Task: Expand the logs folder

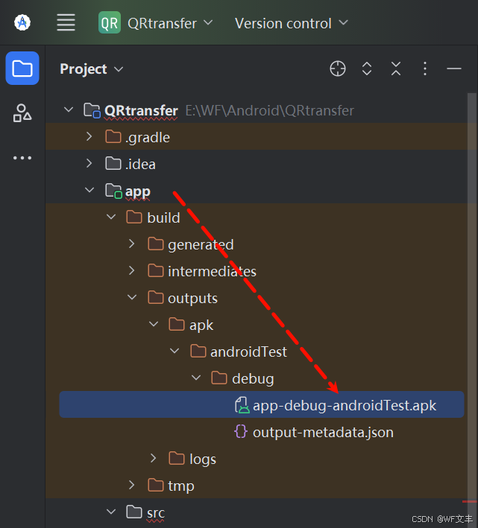Action: tap(153, 459)
